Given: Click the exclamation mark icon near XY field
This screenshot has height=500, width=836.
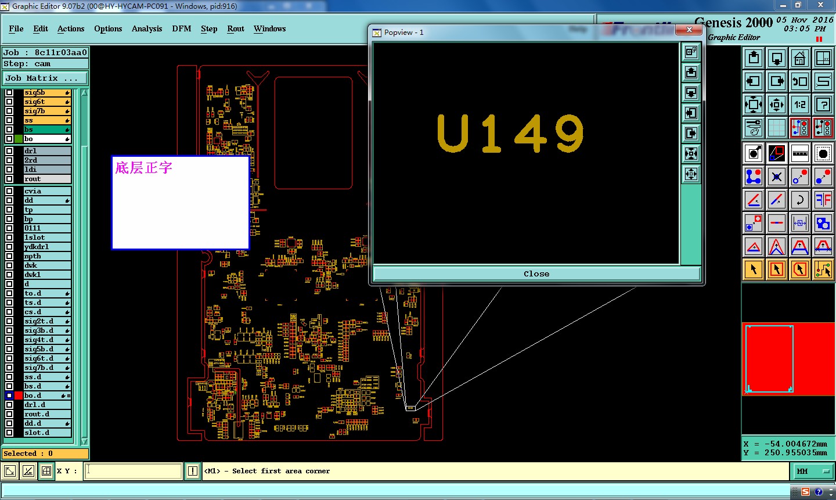Looking at the screenshot, I should tap(193, 471).
